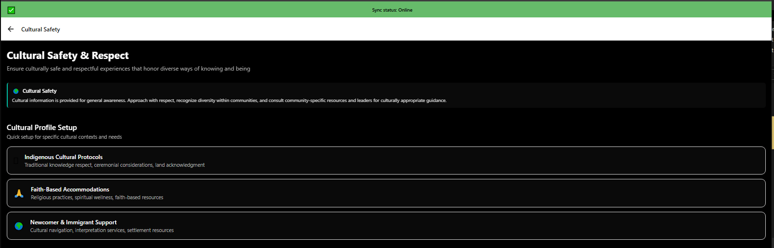Click the Cultural Safety title in the app bar
This screenshot has height=248, width=774.
point(41,29)
